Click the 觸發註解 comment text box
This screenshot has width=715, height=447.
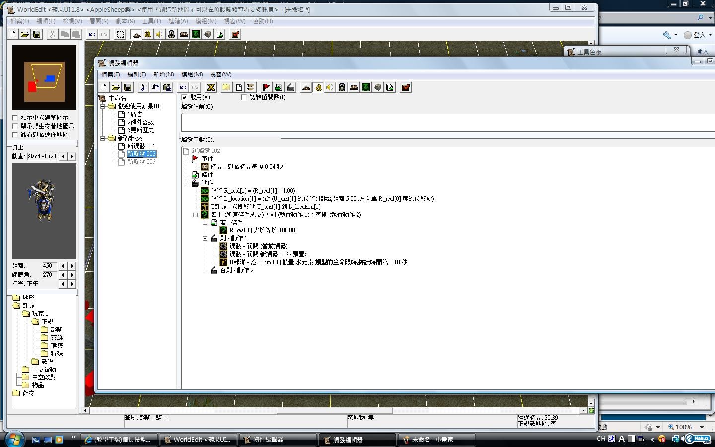pos(447,122)
